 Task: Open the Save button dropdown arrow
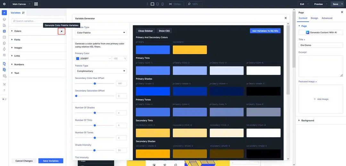click(342, 4)
